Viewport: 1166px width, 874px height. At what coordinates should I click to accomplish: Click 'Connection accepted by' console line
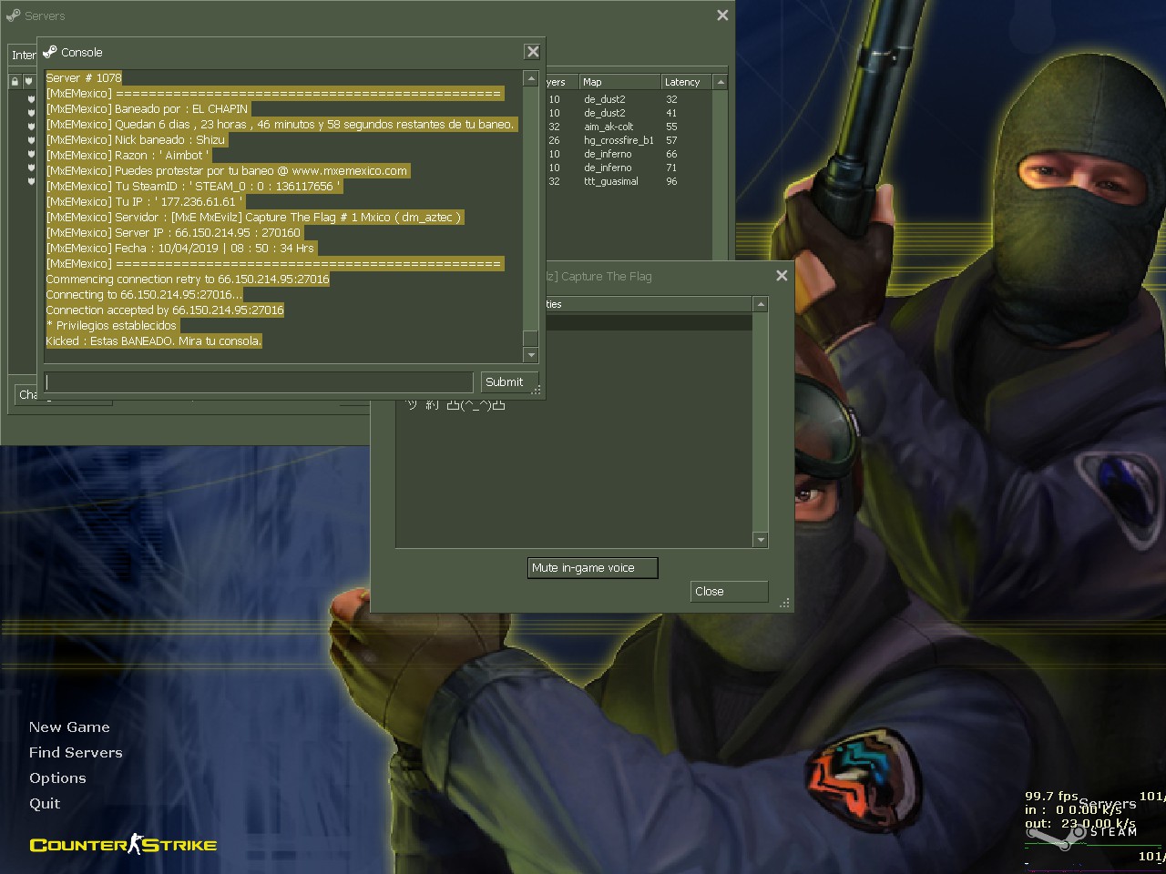[165, 310]
